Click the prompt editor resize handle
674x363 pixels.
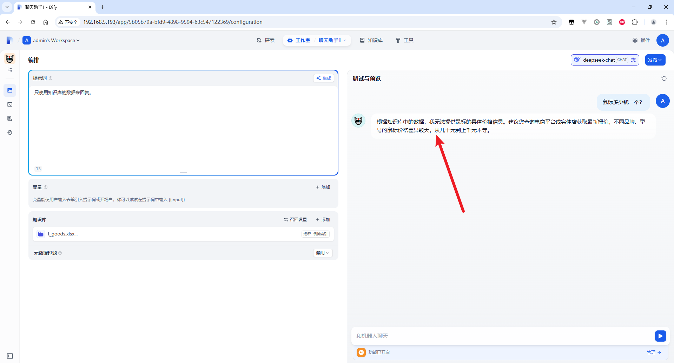coord(183,172)
